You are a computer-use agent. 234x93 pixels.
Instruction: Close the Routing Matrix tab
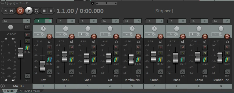click(x=20, y=91)
